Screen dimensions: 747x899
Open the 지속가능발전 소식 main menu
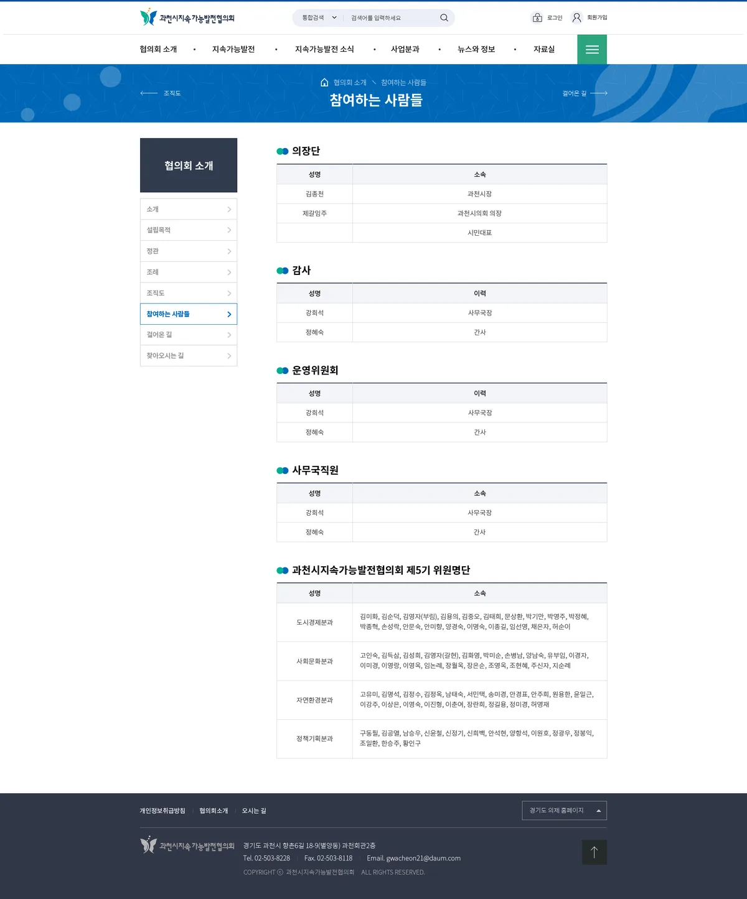coord(324,49)
